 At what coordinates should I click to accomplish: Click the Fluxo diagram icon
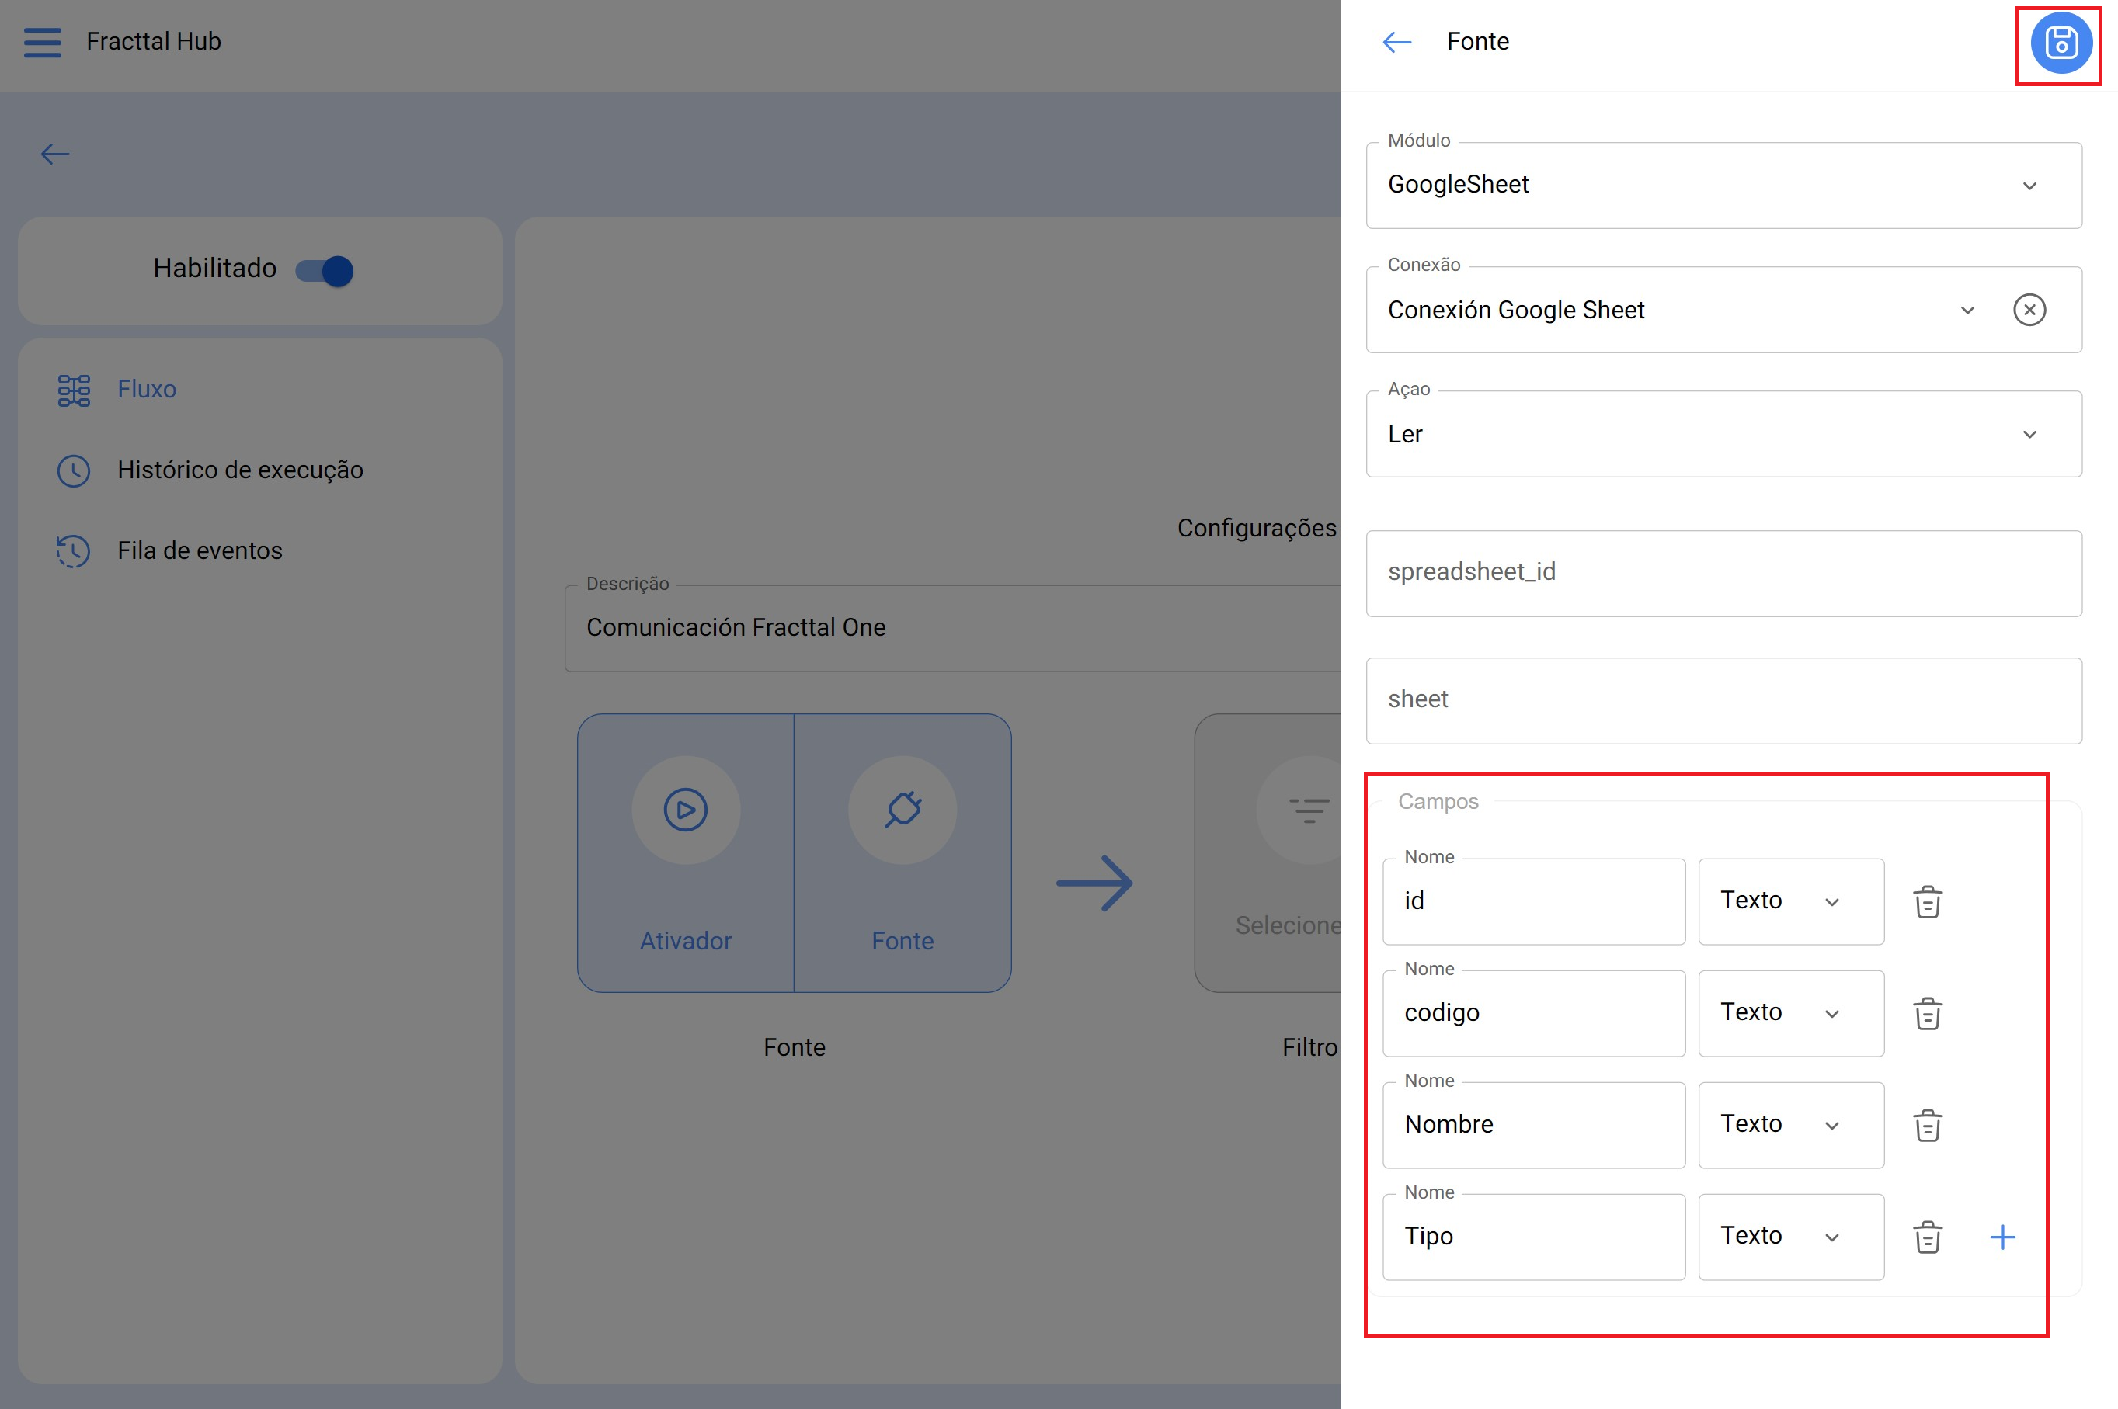tap(74, 390)
